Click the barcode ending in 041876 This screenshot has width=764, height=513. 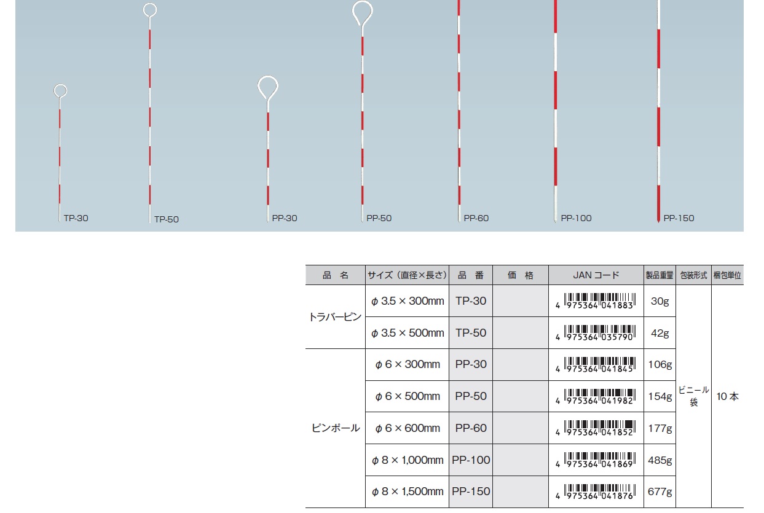596,491
